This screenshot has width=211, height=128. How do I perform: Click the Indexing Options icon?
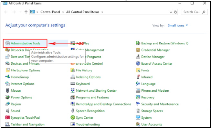73,77
